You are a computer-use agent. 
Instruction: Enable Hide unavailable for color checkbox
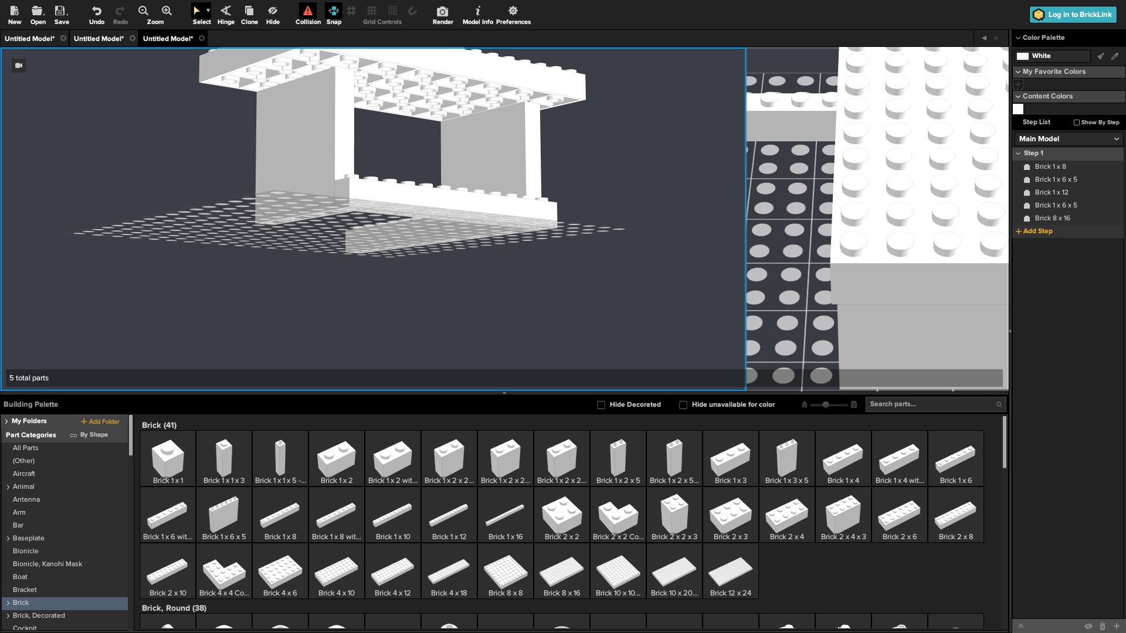pos(683,405)
